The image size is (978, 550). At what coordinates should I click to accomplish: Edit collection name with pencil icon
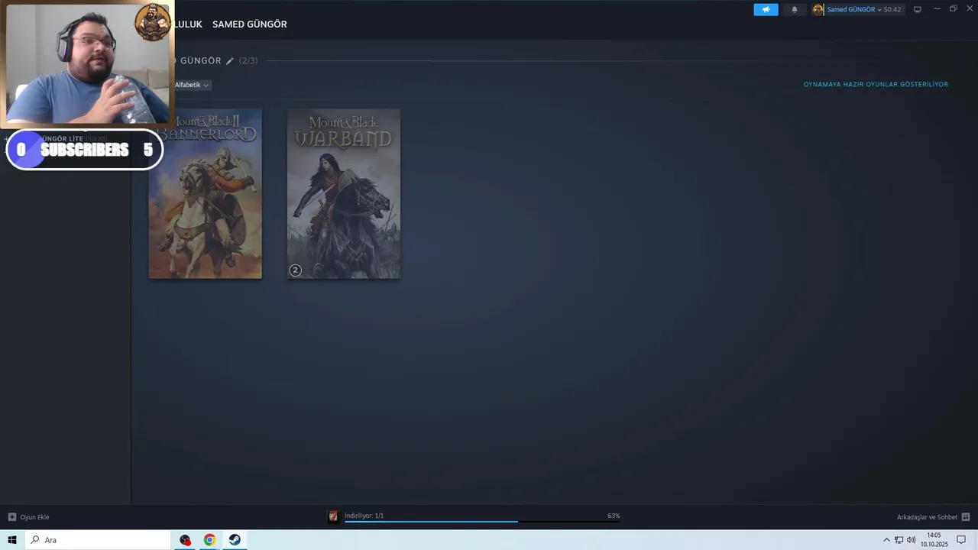pyautogui.click(x=229, y=61)
